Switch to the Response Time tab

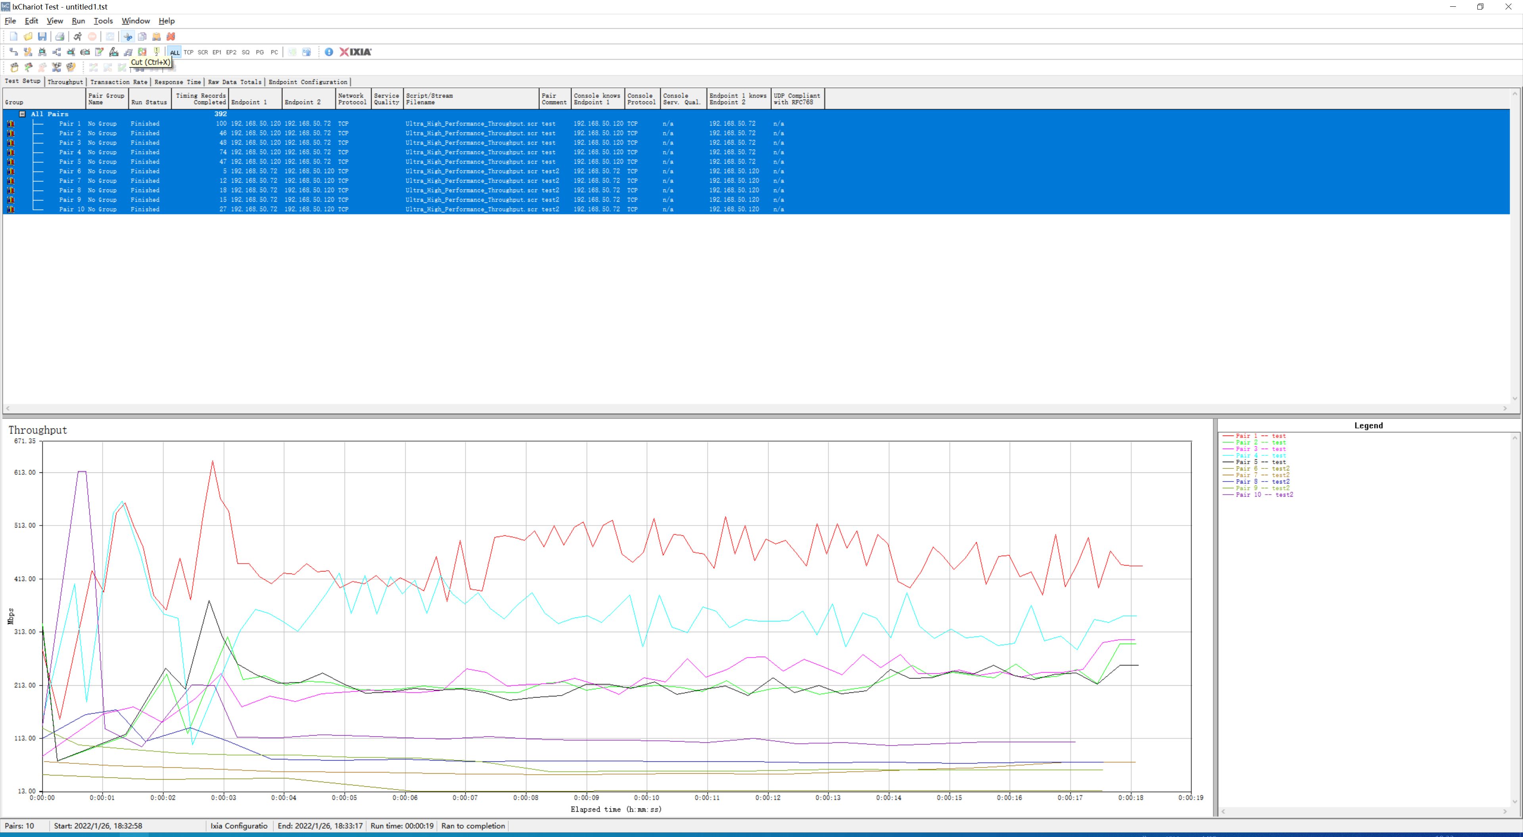point(177,82)
